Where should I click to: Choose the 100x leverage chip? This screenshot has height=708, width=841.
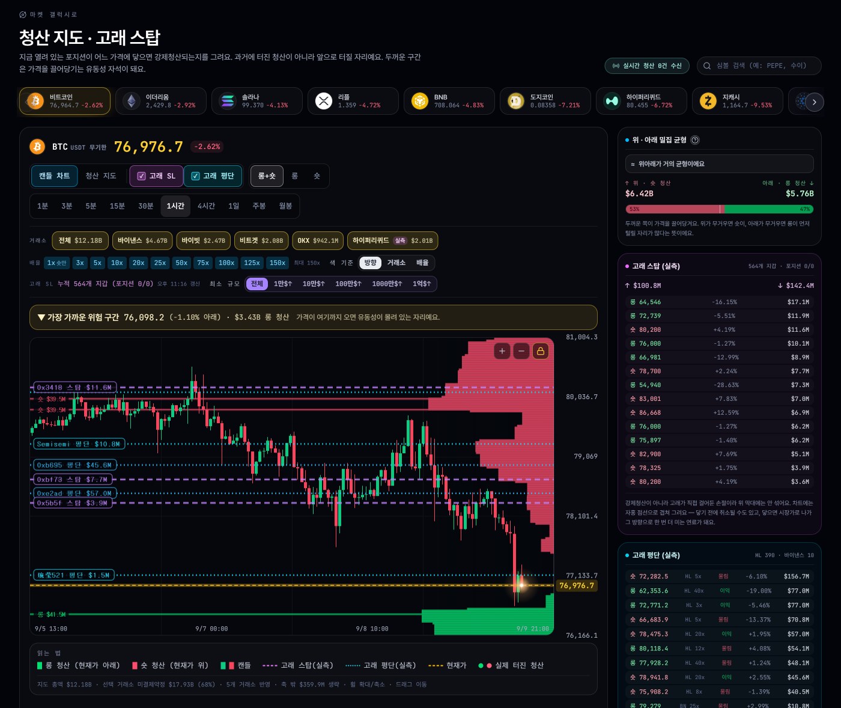pyautogui.click(x=226, y=263)
